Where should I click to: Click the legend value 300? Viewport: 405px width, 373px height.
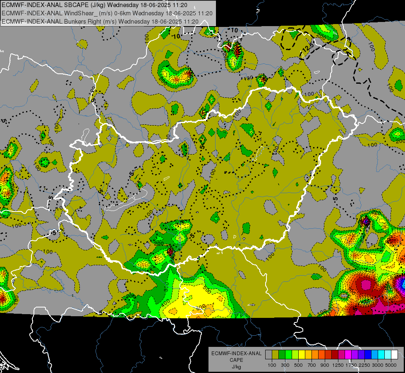coord(285,365)
